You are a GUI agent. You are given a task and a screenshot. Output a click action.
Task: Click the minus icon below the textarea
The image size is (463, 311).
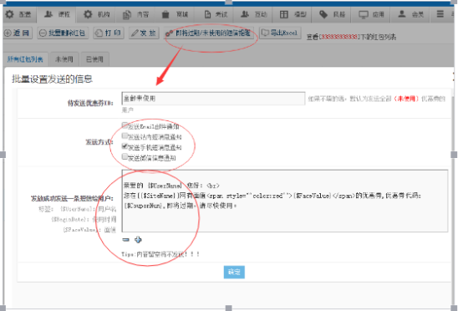tap(126, 240)
